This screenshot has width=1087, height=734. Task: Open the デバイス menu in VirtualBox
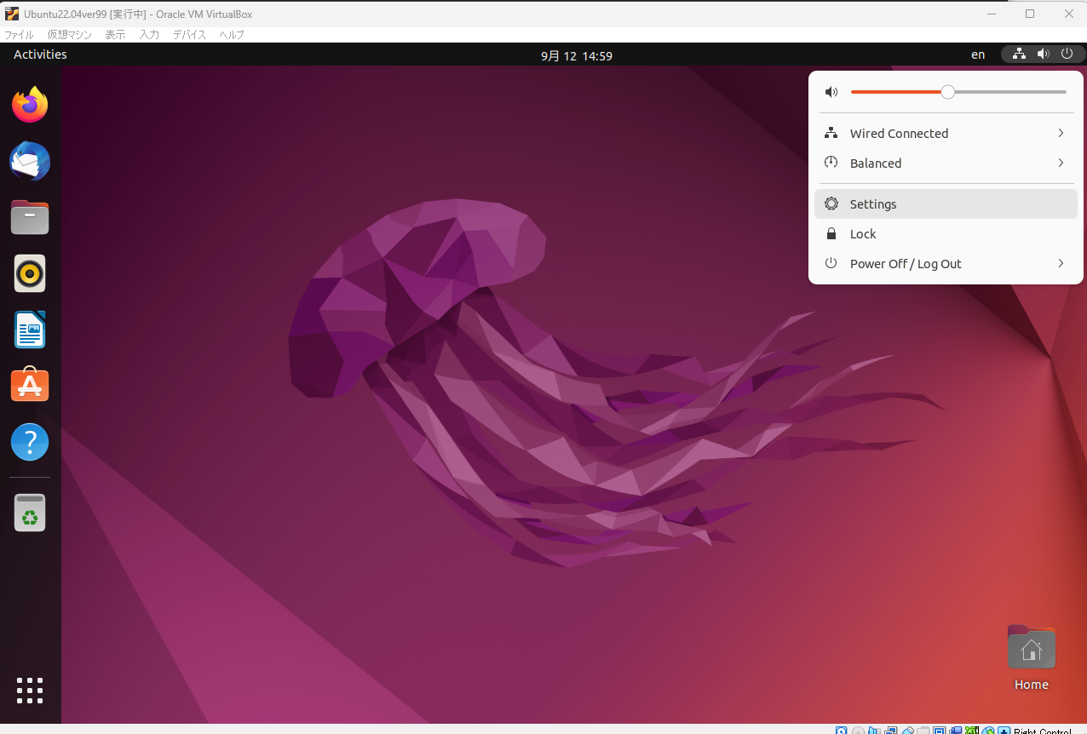[189, 35]
